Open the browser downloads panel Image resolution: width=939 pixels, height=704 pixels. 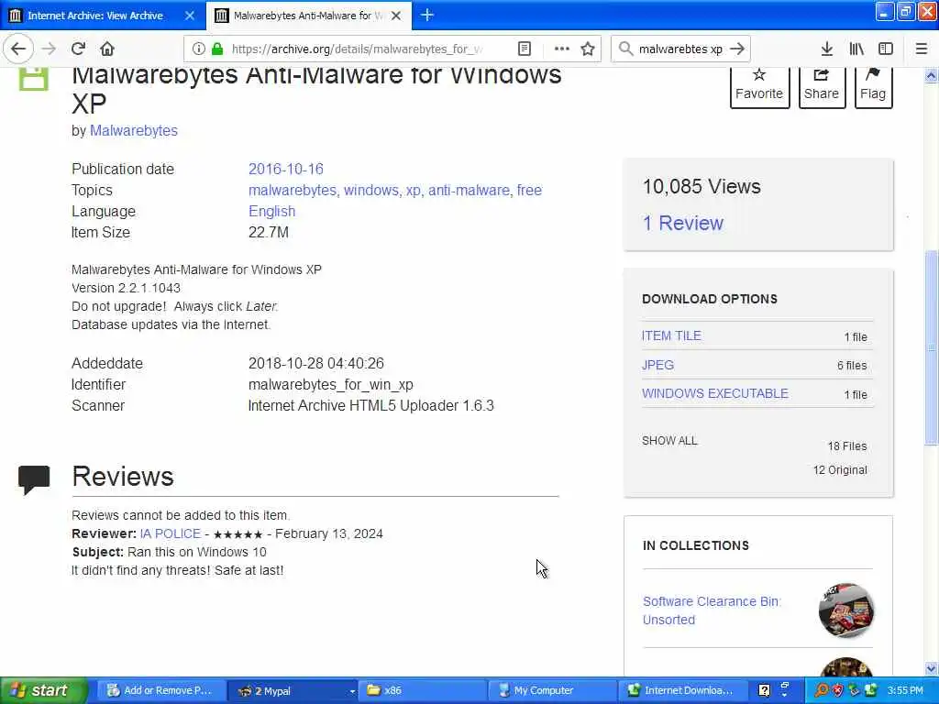pyautogui.click(x=826, y=49)
